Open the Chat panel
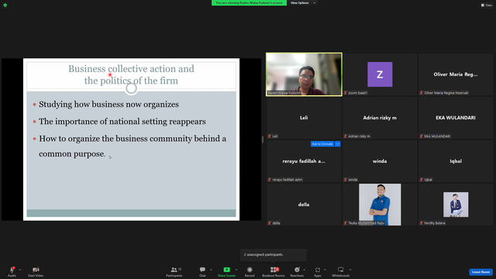Screen dimensions: 496x279 coord(202,271)
